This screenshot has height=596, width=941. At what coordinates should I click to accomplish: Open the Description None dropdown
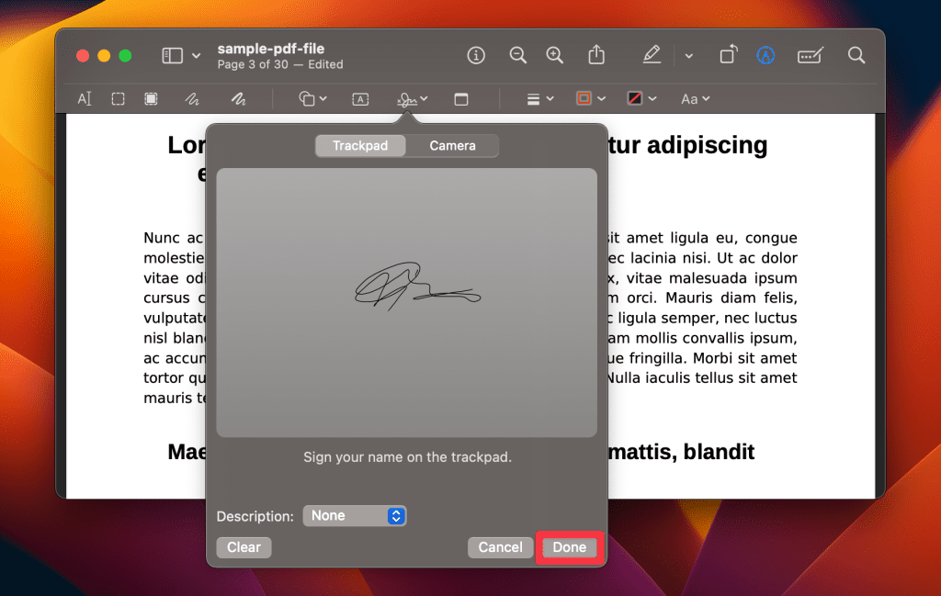[x=355, y=516]
